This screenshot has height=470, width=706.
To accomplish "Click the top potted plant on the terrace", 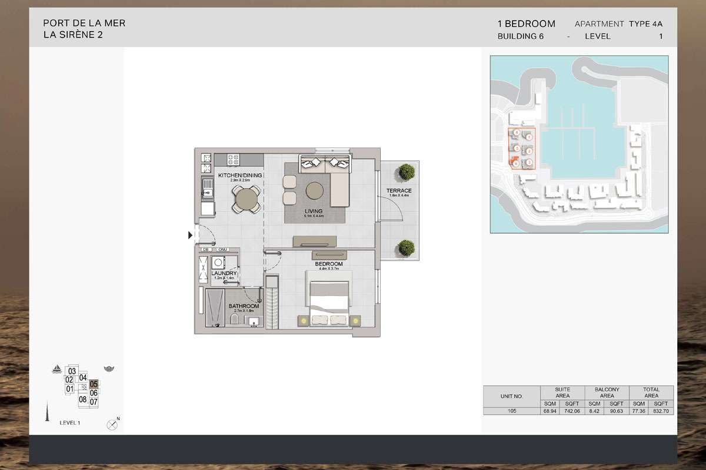I will pos(405,172).
